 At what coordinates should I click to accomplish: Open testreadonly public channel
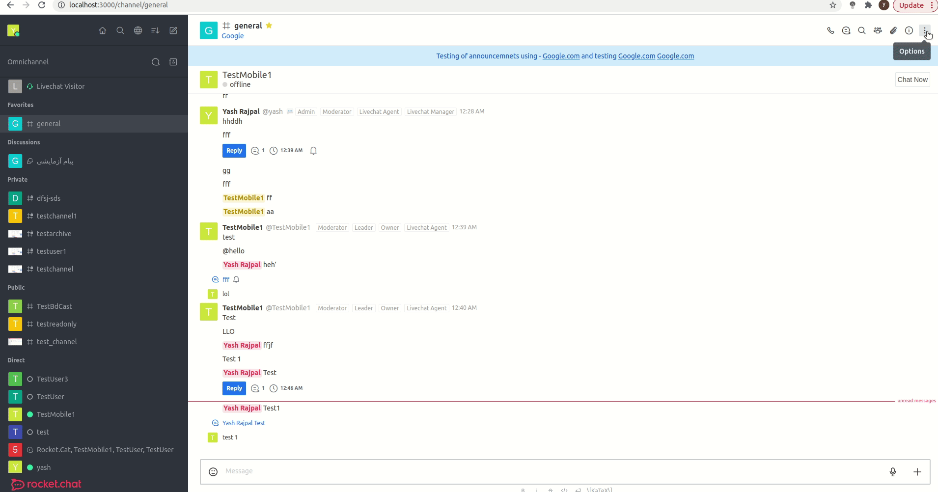(x=94, y=324)
